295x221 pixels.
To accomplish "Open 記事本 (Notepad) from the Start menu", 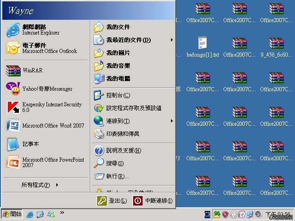I will 47,144.
